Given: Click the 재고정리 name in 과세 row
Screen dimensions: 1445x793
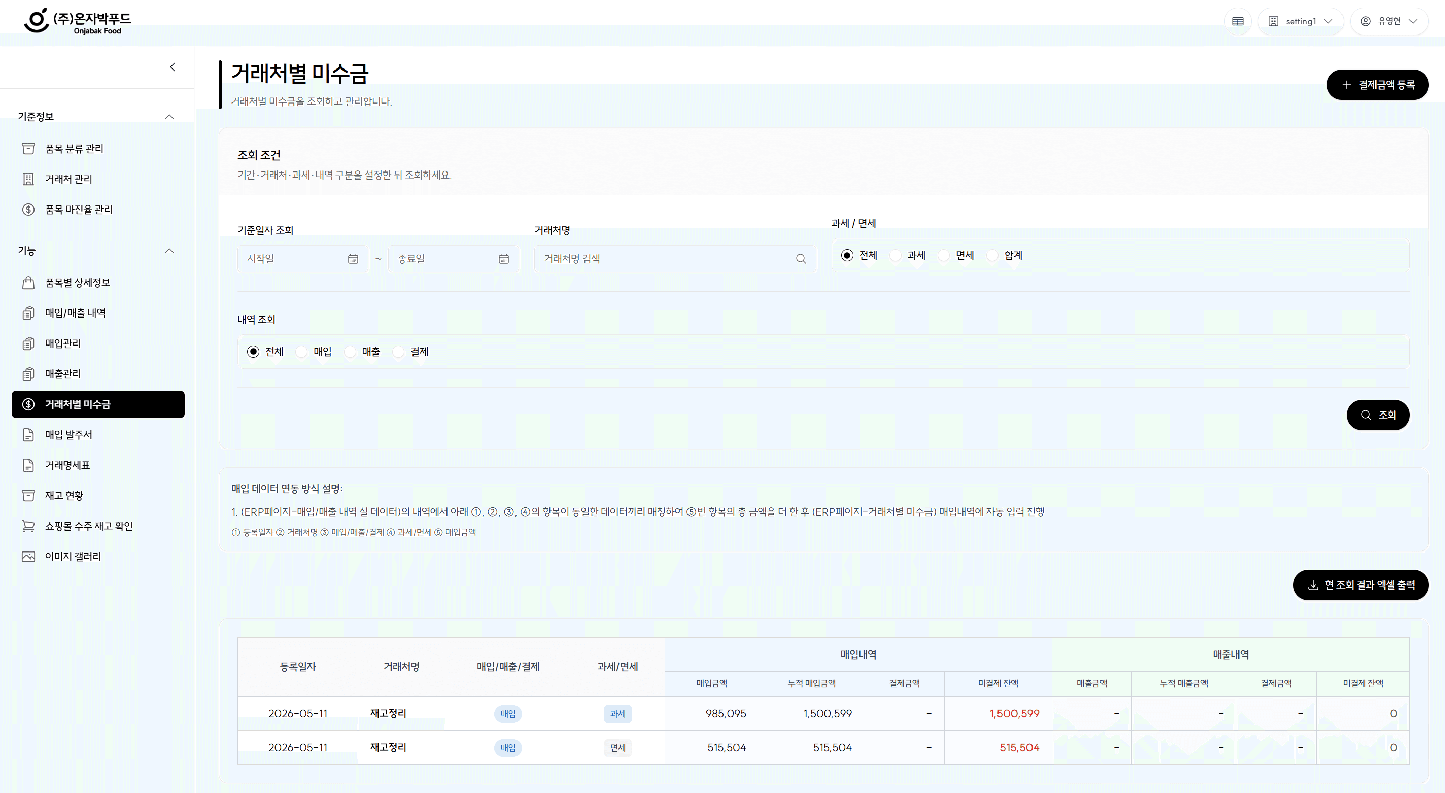Looking at the screenshot, I should coord(388,713).
